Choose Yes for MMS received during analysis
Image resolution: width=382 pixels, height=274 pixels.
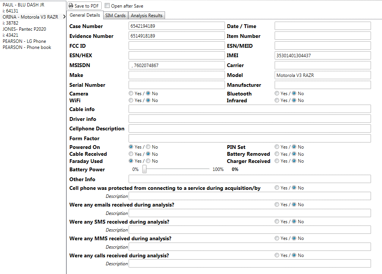tap(277, 238)
